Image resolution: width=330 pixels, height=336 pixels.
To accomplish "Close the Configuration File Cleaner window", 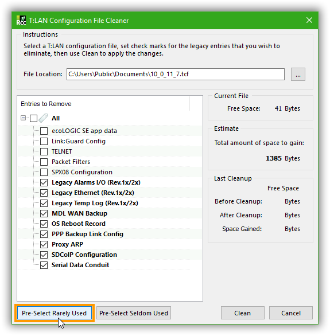I will 309,21.
